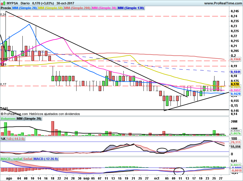
Task: Click the blue 0,1841 price axis tag
Action: click(235, 72)
